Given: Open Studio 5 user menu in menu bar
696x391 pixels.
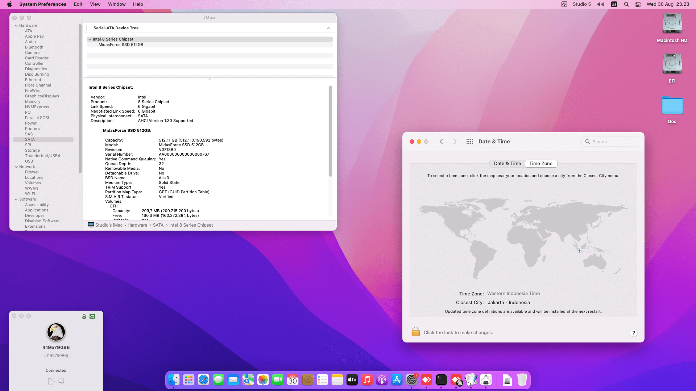Looking at the screenshot, I should tap(581, 4).
